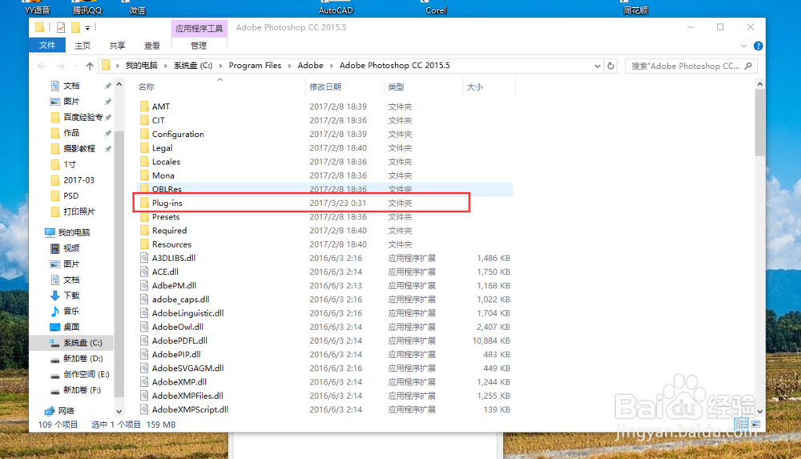This screenshot has width=801, height=459.
Task: Expand the breadcrumb arrow after Program Files
Action: click(x=290, y=66)
